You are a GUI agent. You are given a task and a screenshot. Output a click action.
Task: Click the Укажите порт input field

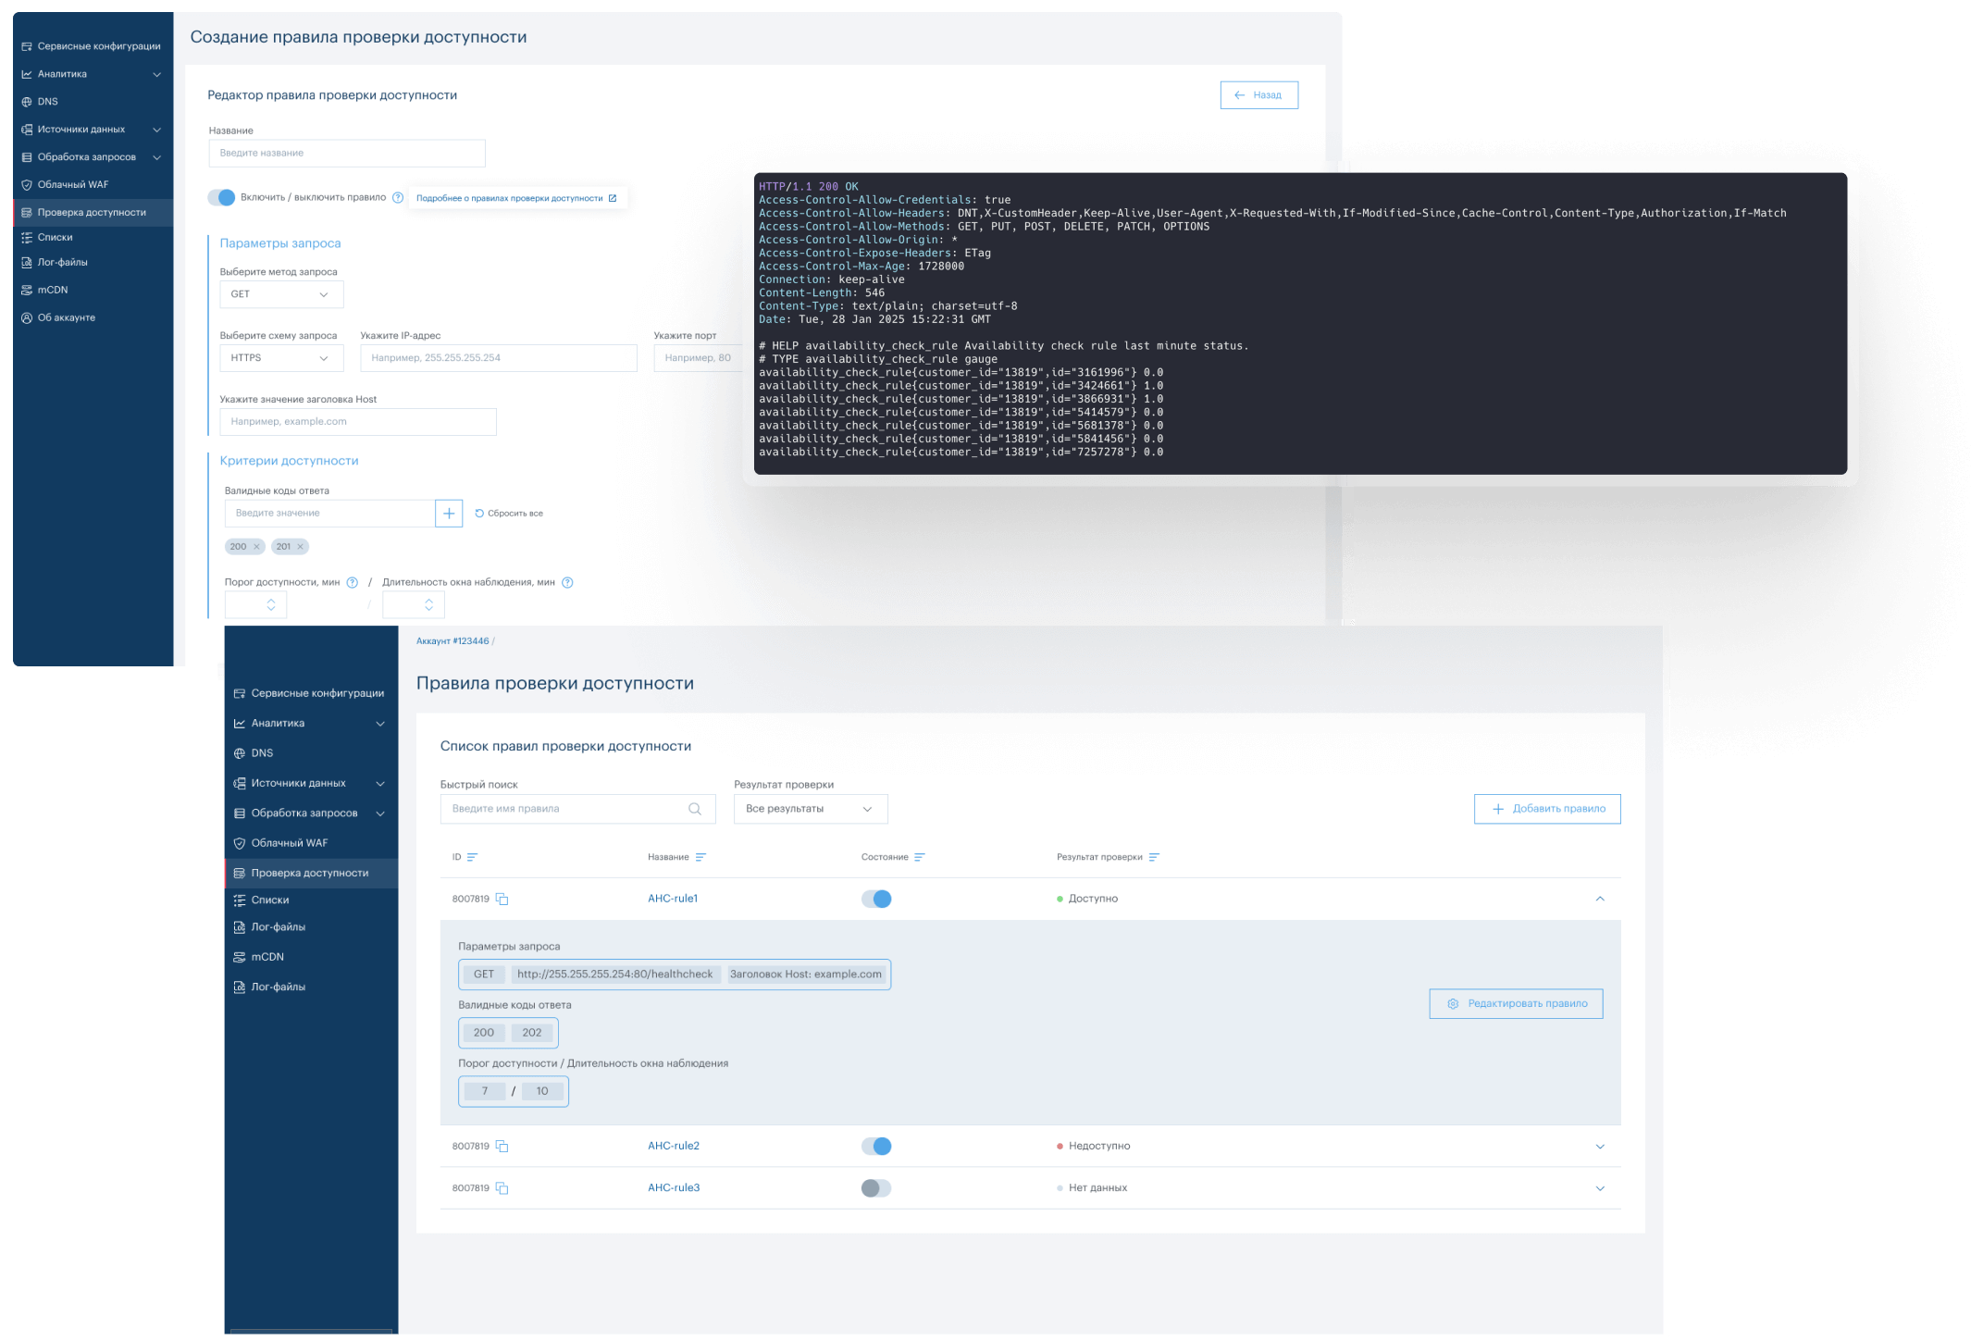tap(700, 358)
